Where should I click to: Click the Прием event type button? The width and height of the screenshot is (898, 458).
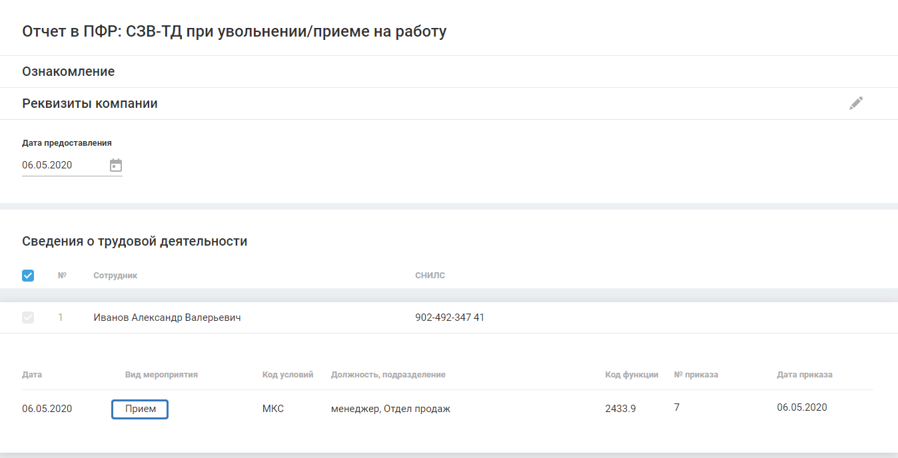(x=140, y=409)
